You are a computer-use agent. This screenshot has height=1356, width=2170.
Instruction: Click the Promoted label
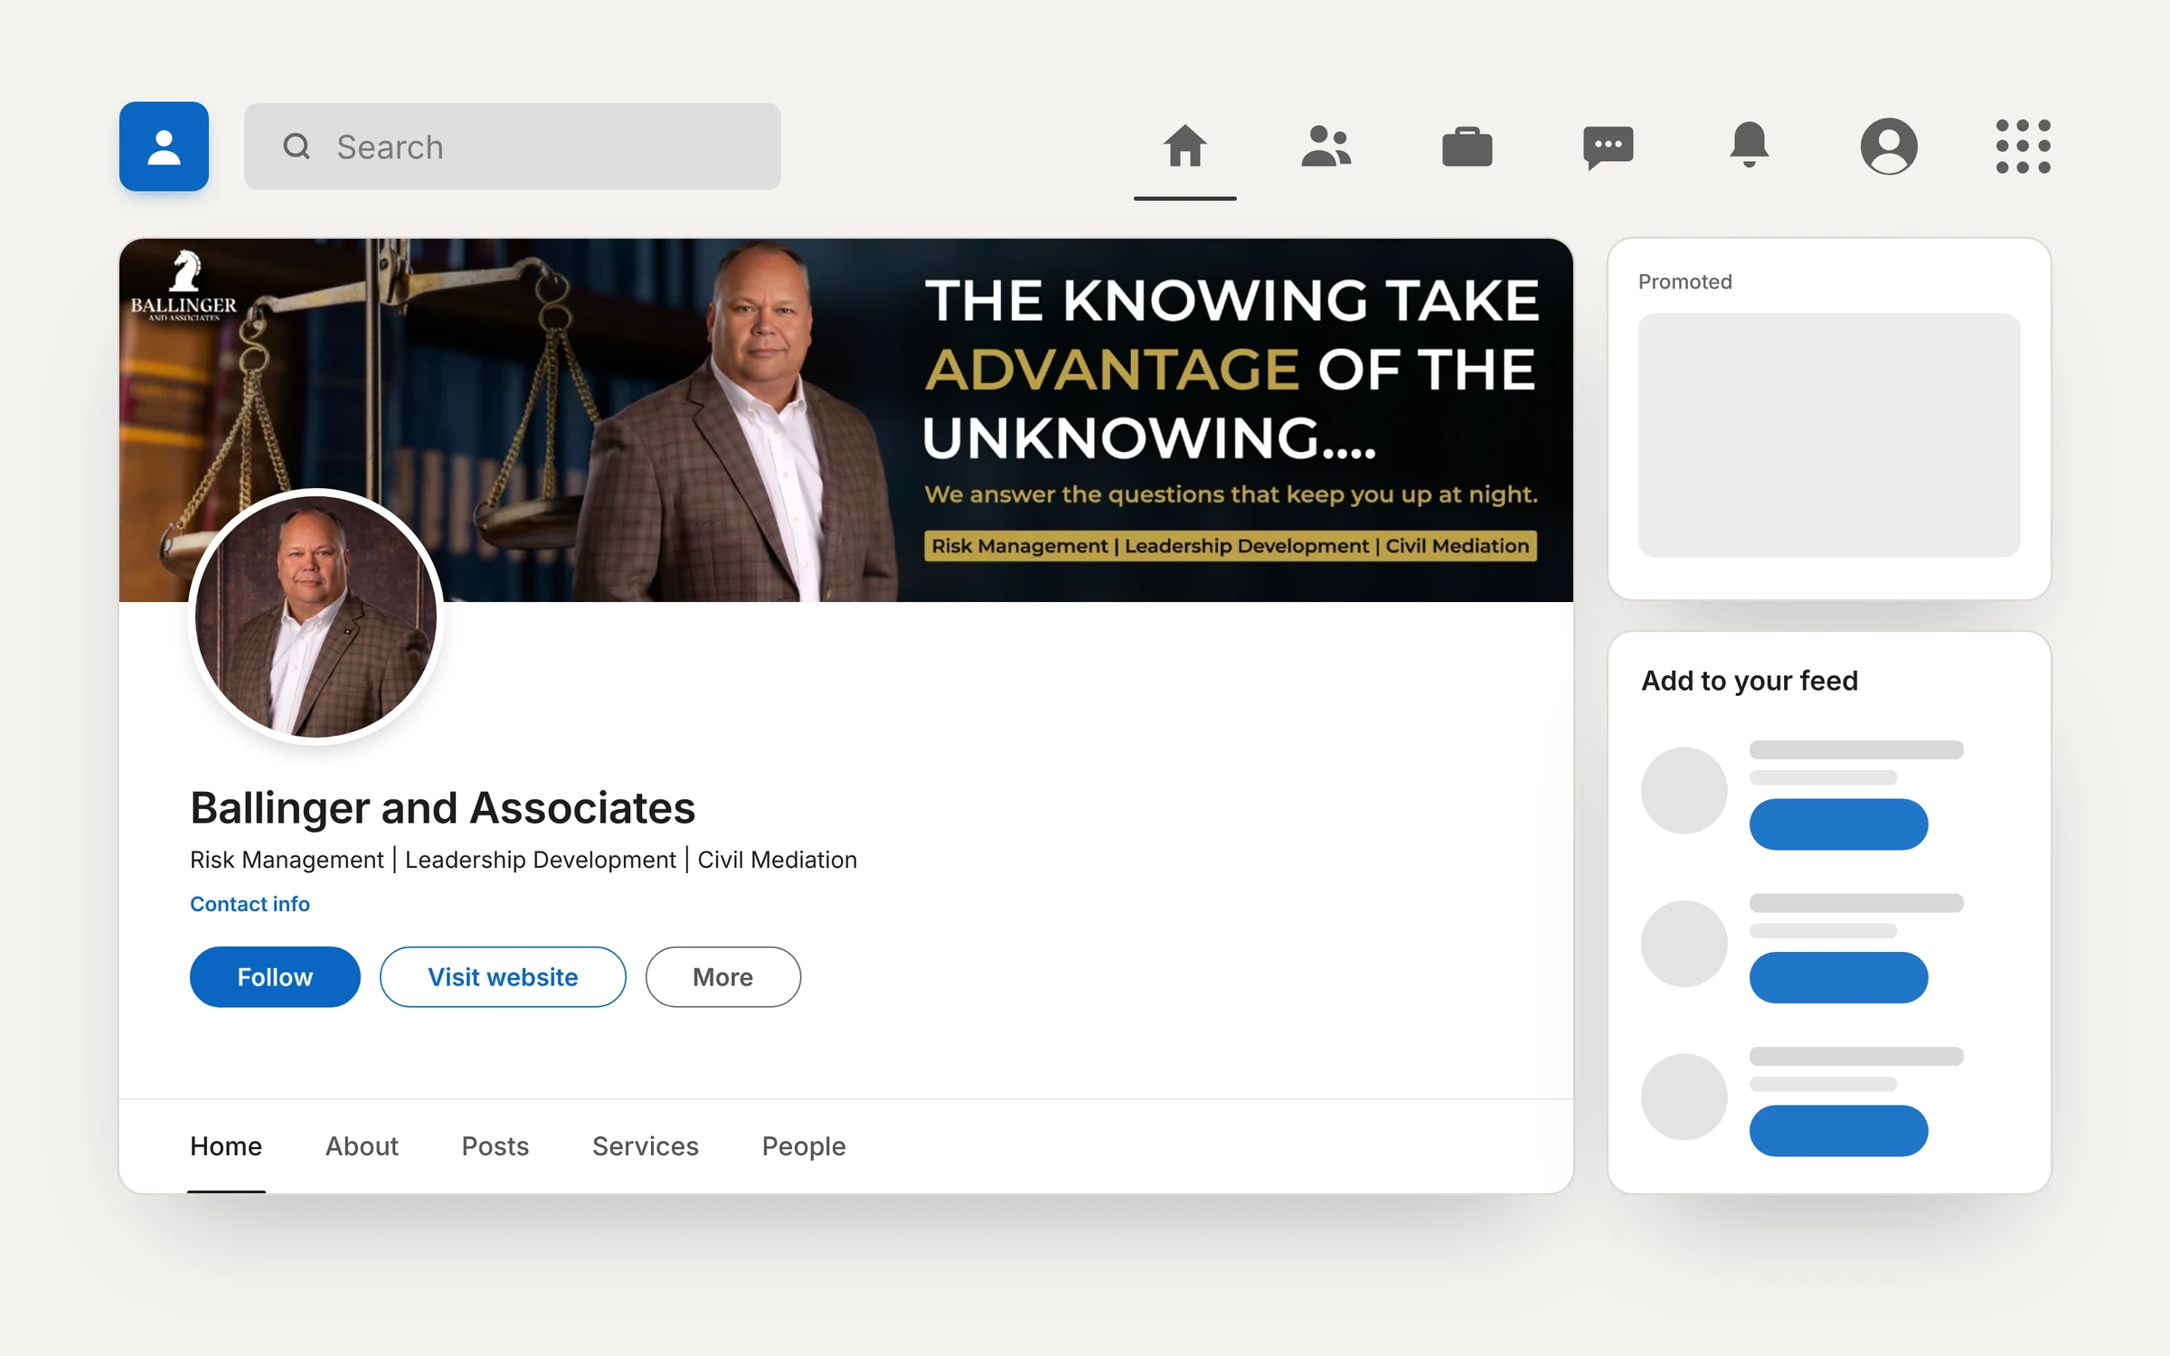[x=1685, y=282]
